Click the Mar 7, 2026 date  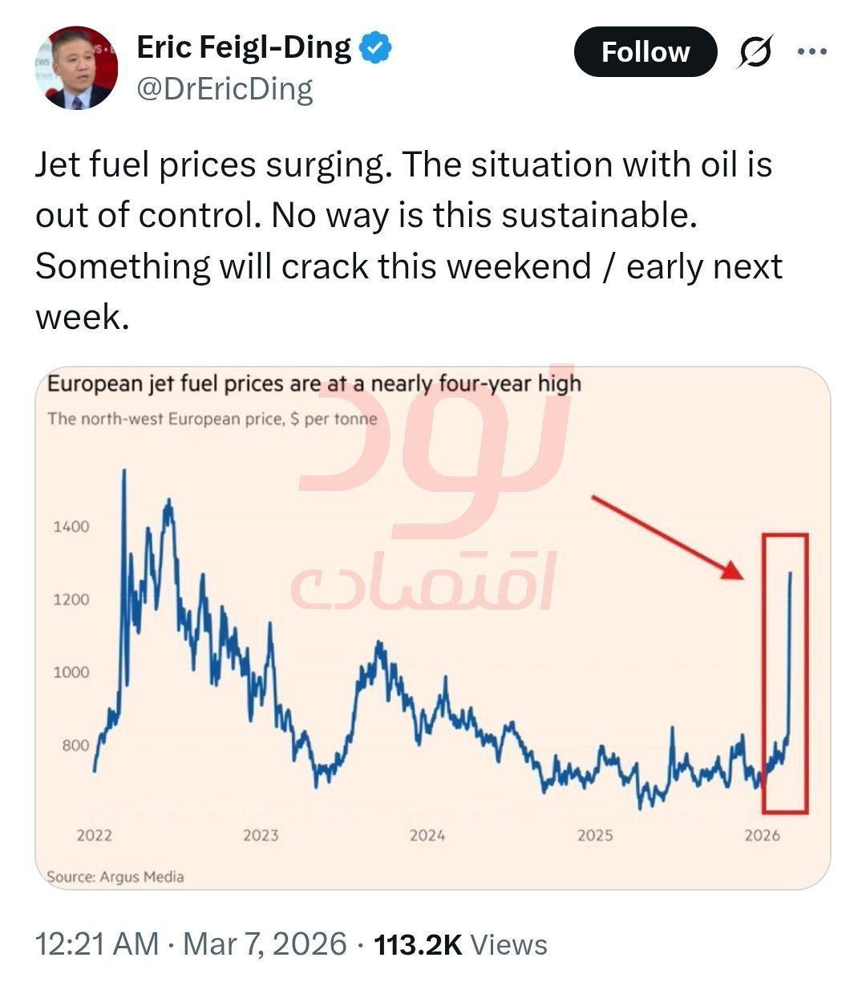tap(265, 944)
